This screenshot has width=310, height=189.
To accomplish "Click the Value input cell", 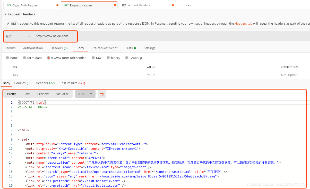I will (212, 75).
